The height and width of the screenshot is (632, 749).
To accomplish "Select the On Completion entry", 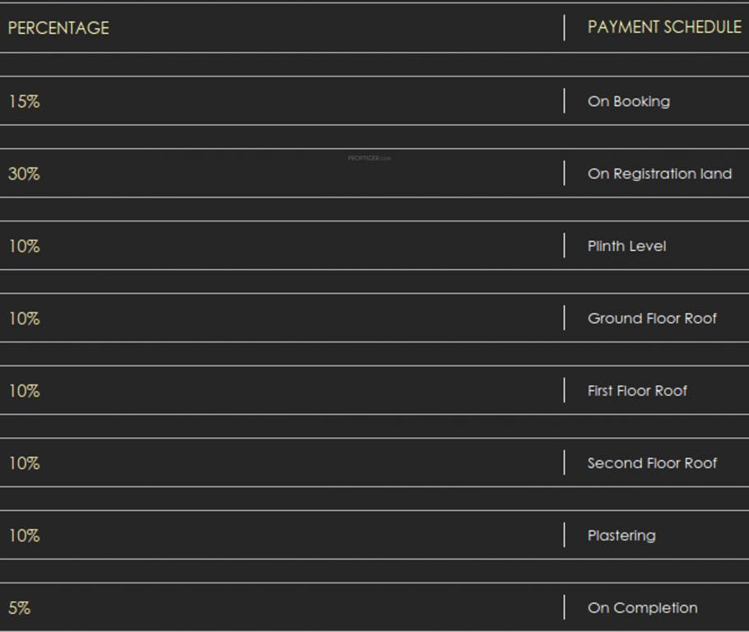I will (642, 608).
